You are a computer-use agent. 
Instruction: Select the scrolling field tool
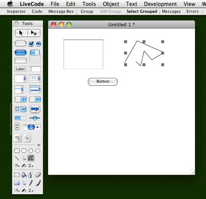point(21,79)
